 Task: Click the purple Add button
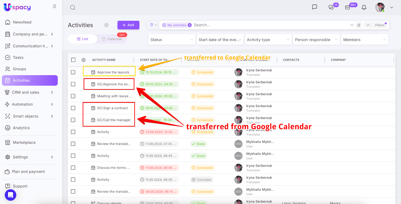(128, 25)
